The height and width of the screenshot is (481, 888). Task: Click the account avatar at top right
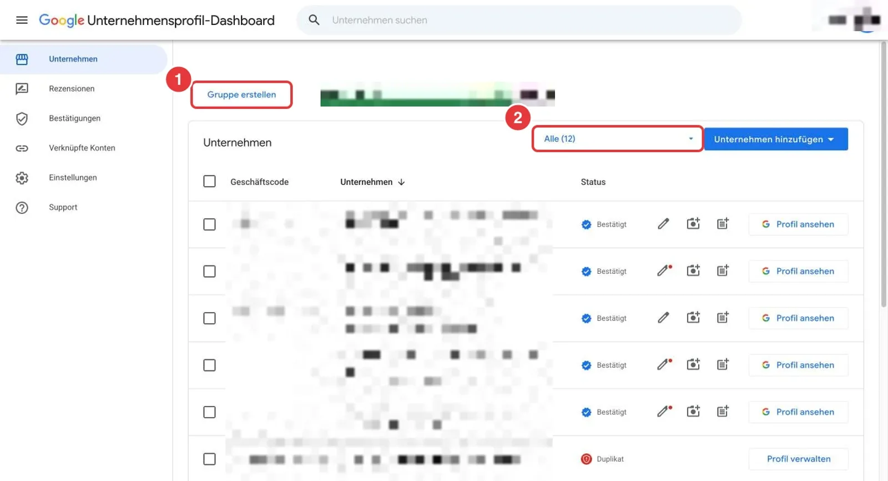(x=867, y=20)
